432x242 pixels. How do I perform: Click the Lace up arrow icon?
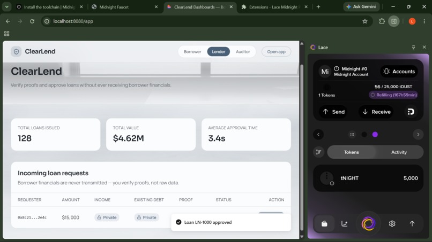(x=412, y=224)
